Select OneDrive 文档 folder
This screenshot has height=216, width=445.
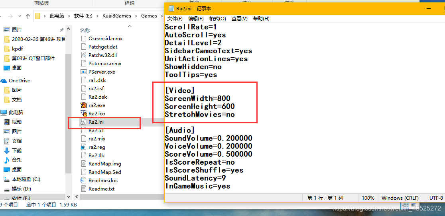pyautogui.click(x=17, y=100)
